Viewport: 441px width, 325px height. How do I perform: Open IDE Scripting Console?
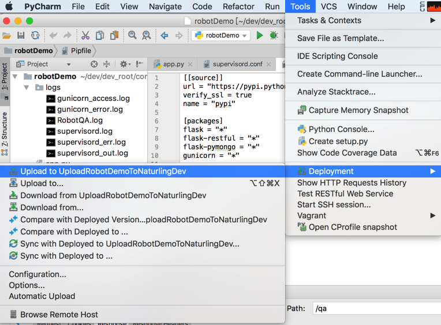click(363, 56)
